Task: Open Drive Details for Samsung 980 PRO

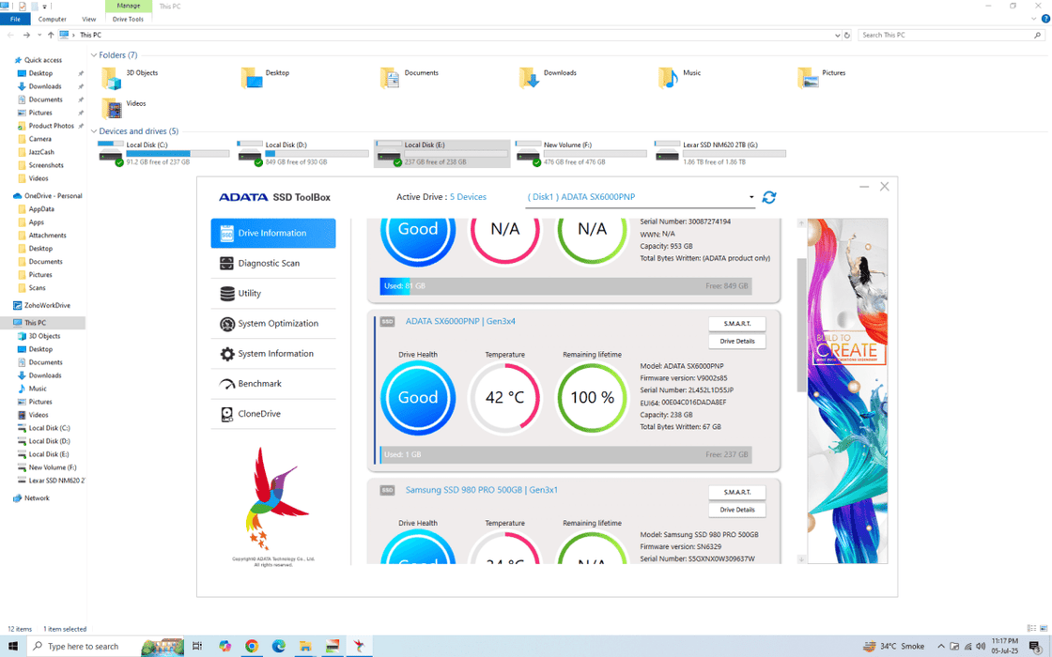Action: point(736,510)
